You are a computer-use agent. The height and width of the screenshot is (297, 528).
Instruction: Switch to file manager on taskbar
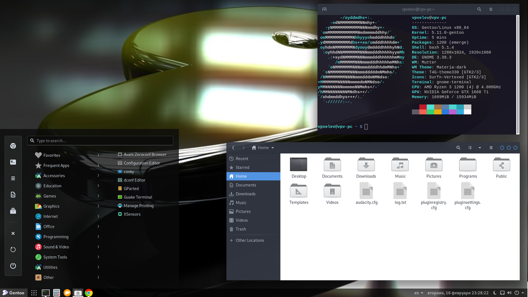[78, 293]
